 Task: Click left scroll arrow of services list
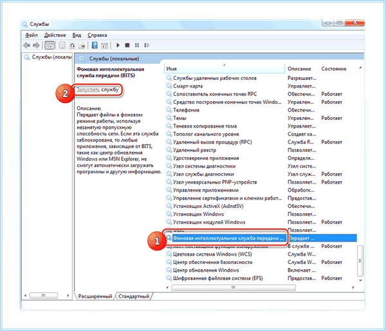pyautogui.click(x=168, y=288)
